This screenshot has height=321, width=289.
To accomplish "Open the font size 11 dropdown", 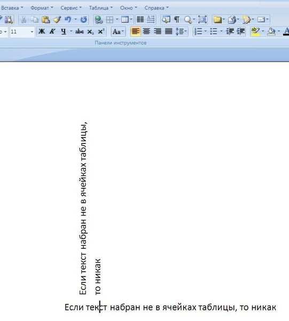I will (32, 32).
